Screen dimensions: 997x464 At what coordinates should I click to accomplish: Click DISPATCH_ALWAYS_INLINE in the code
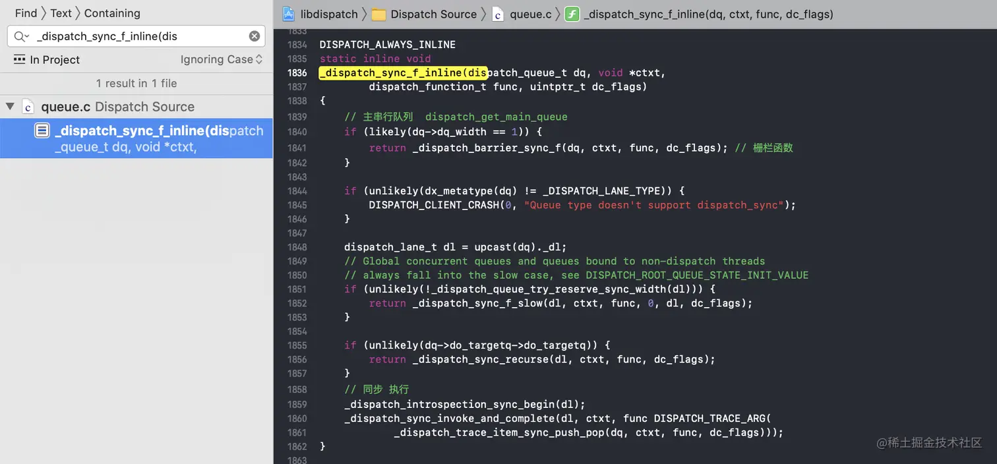click(x=388, y=44)
